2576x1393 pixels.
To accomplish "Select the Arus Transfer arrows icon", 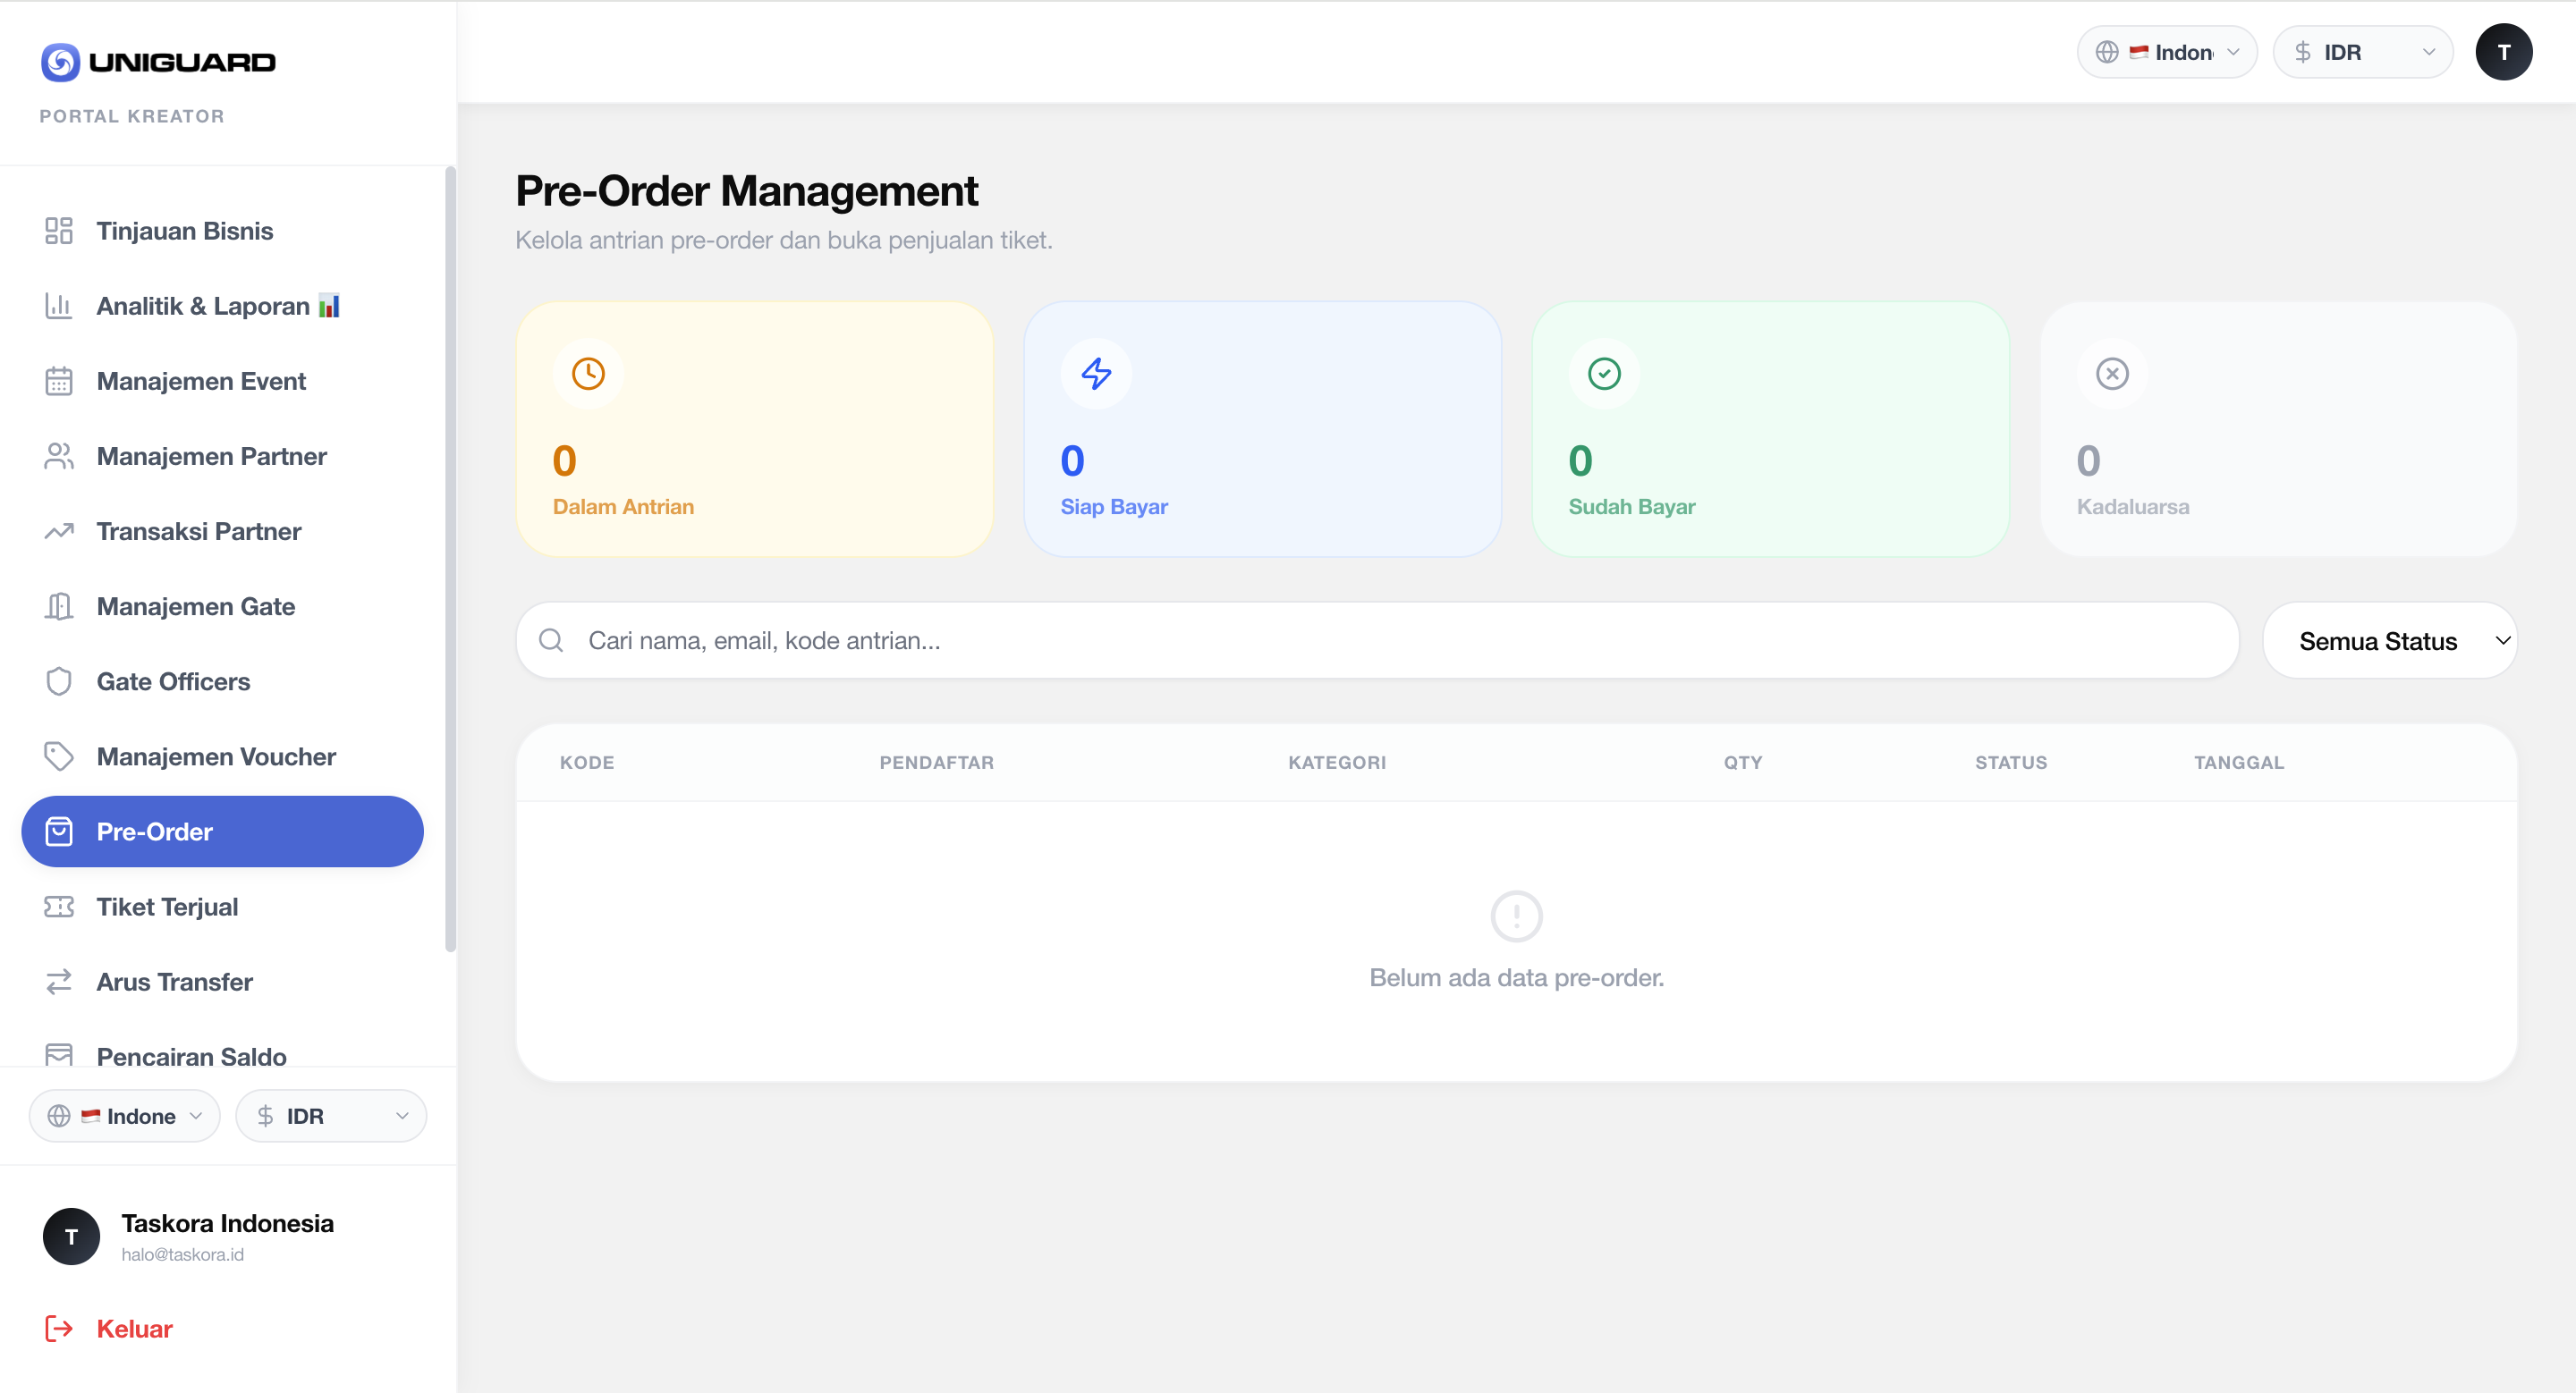I will click(58, 982).
